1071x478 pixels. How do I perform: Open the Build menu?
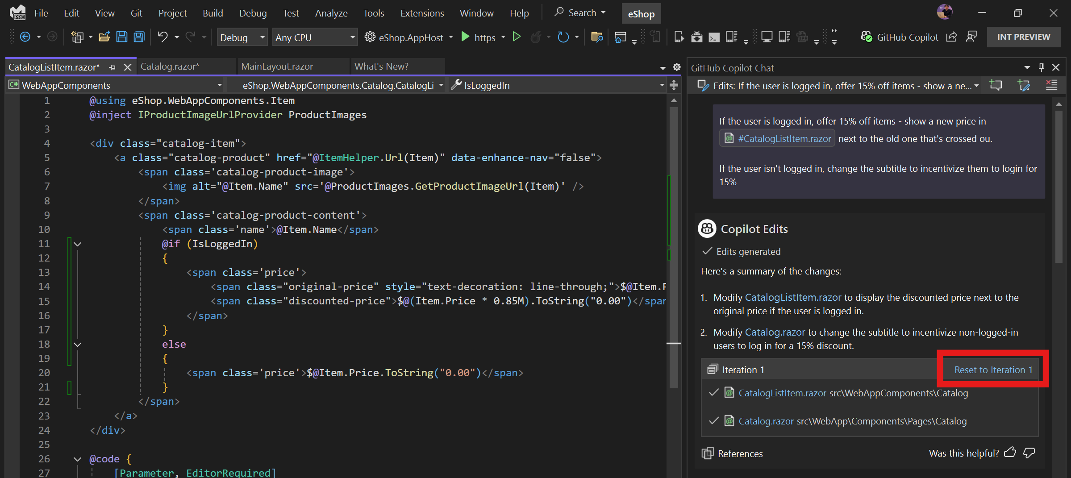[213, 13]
